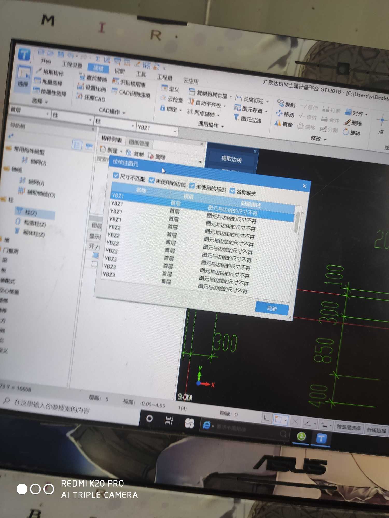Click the 定义 define button
The height and width of the screenshot is (518, 389).
point(170,89)
